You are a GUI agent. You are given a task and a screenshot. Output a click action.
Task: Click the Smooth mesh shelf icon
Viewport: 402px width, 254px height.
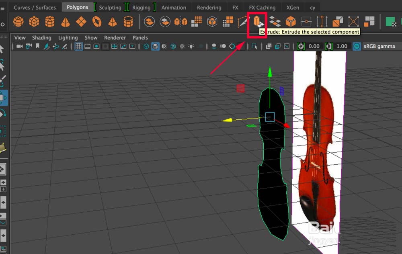(197, 22)
